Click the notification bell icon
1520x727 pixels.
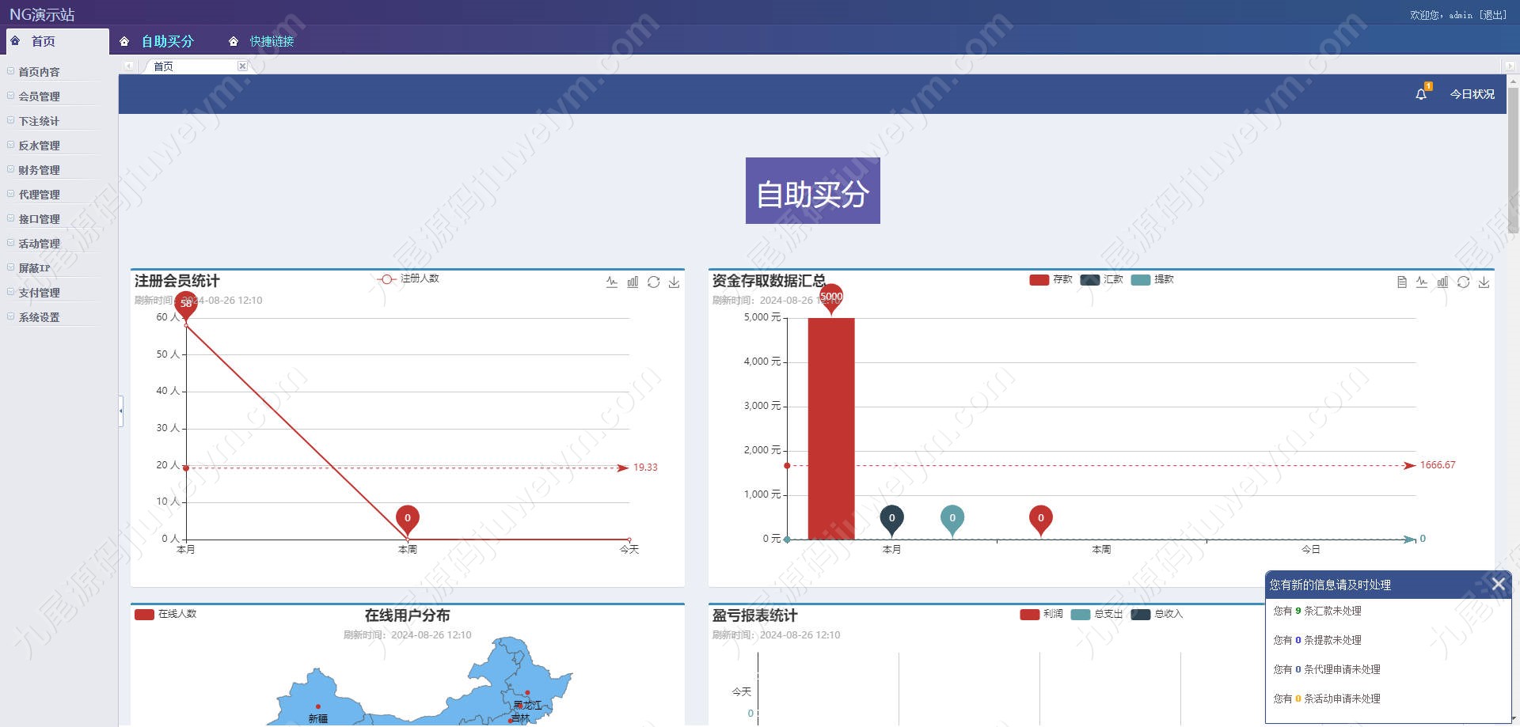pyautogui.click(x=1421, y=94)
